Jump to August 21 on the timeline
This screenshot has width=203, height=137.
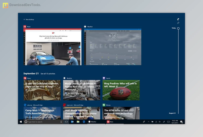pos(172,113)
